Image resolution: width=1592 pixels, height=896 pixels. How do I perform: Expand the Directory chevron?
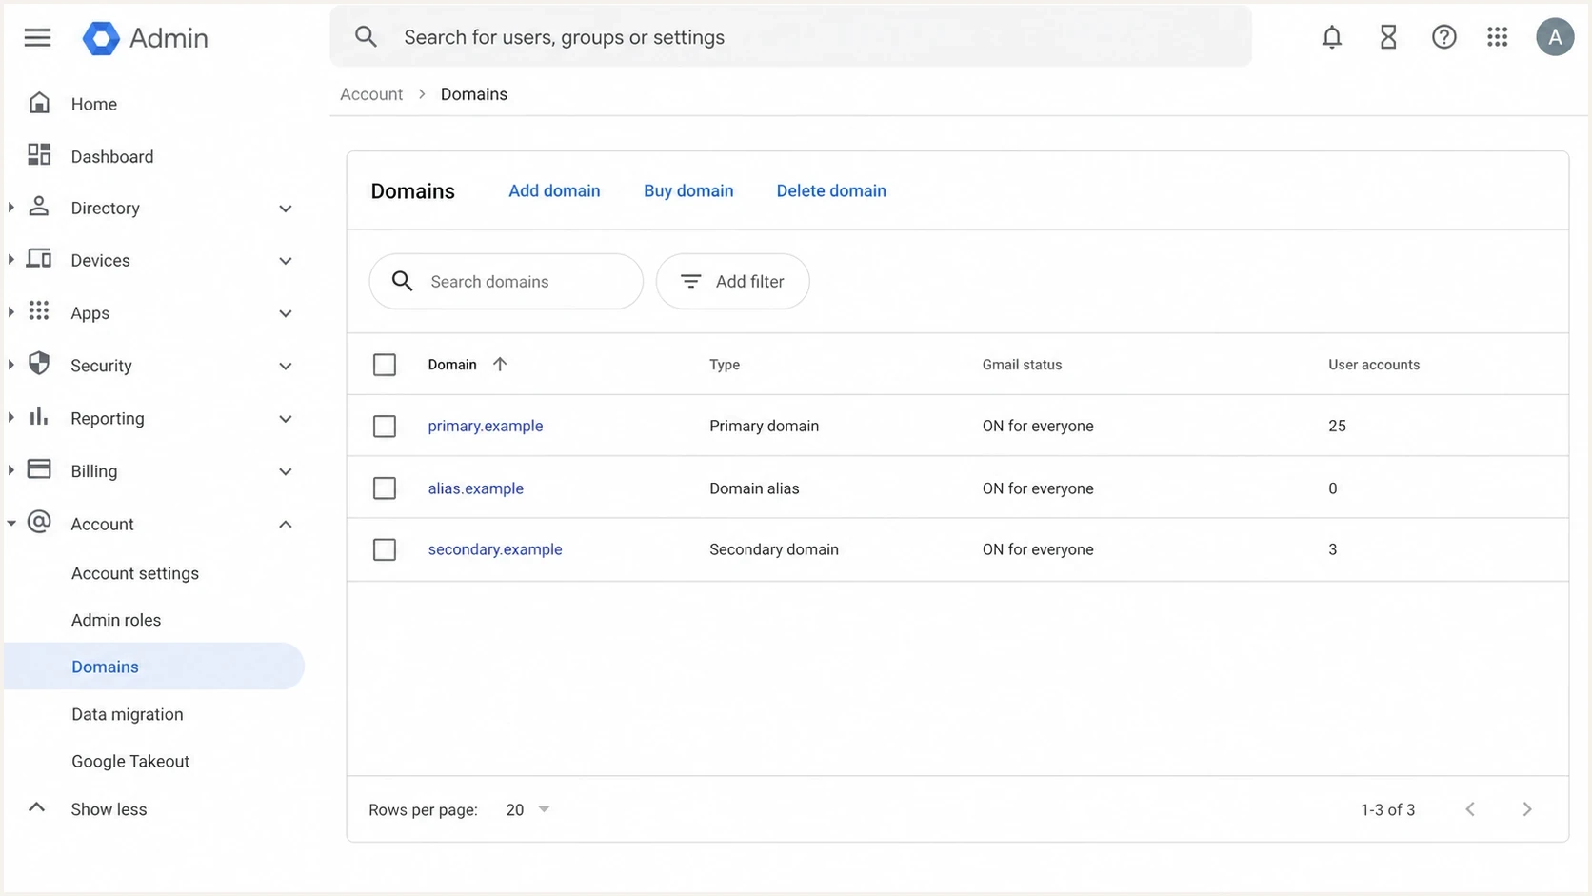pyautogui.click(x=286, y=209)
